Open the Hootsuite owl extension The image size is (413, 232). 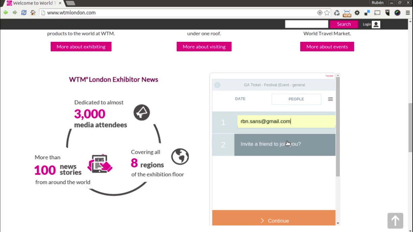[x=388, y=13]
